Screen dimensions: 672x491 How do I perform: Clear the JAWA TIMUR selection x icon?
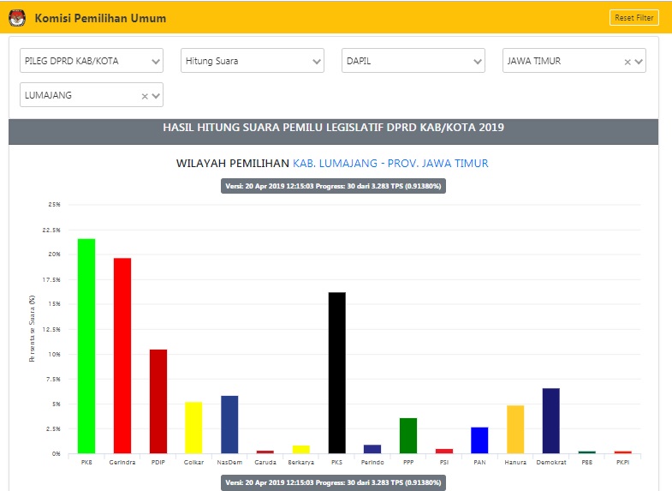pos(627,62)
